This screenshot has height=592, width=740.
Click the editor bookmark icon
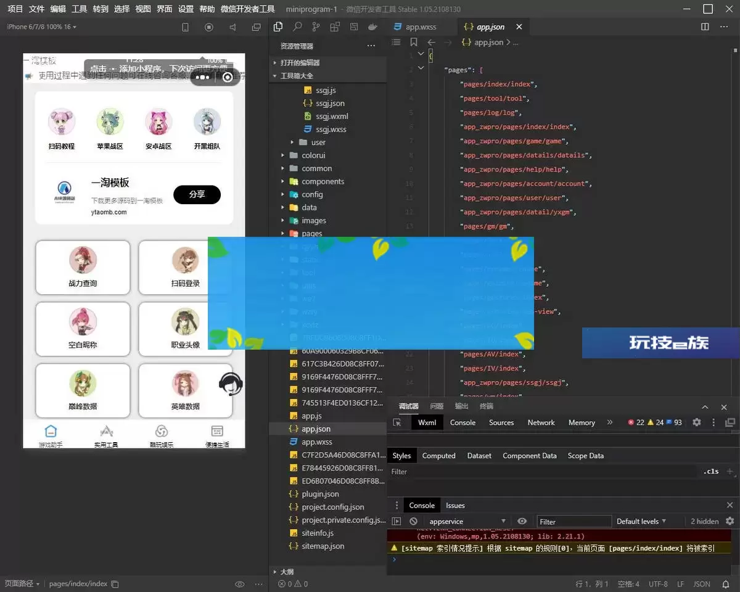(x=414, y=42)
